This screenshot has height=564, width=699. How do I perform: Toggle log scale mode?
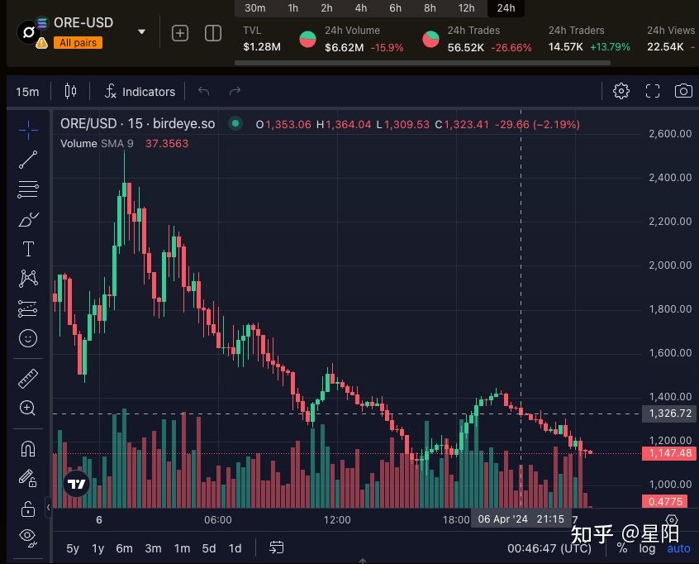[647, 548]
